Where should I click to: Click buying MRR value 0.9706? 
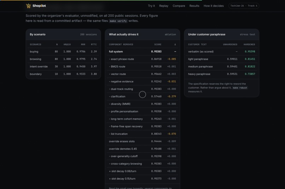(81, 51)
